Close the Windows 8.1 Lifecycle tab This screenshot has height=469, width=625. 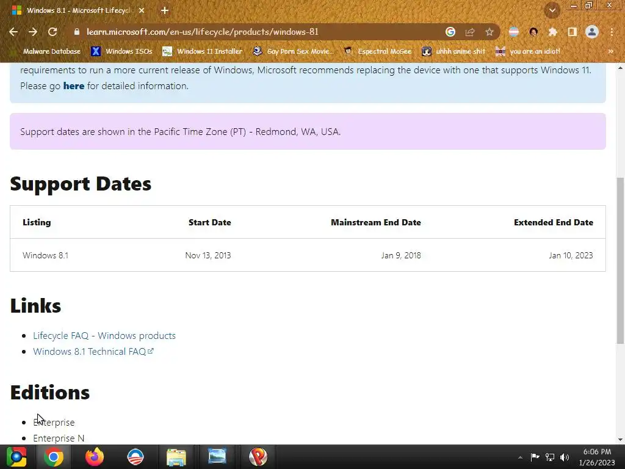[142, 10]
